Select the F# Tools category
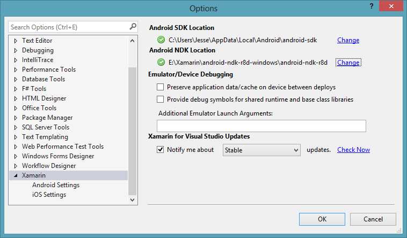The width and height of the screenshot is (407, 238). [34, 89]
